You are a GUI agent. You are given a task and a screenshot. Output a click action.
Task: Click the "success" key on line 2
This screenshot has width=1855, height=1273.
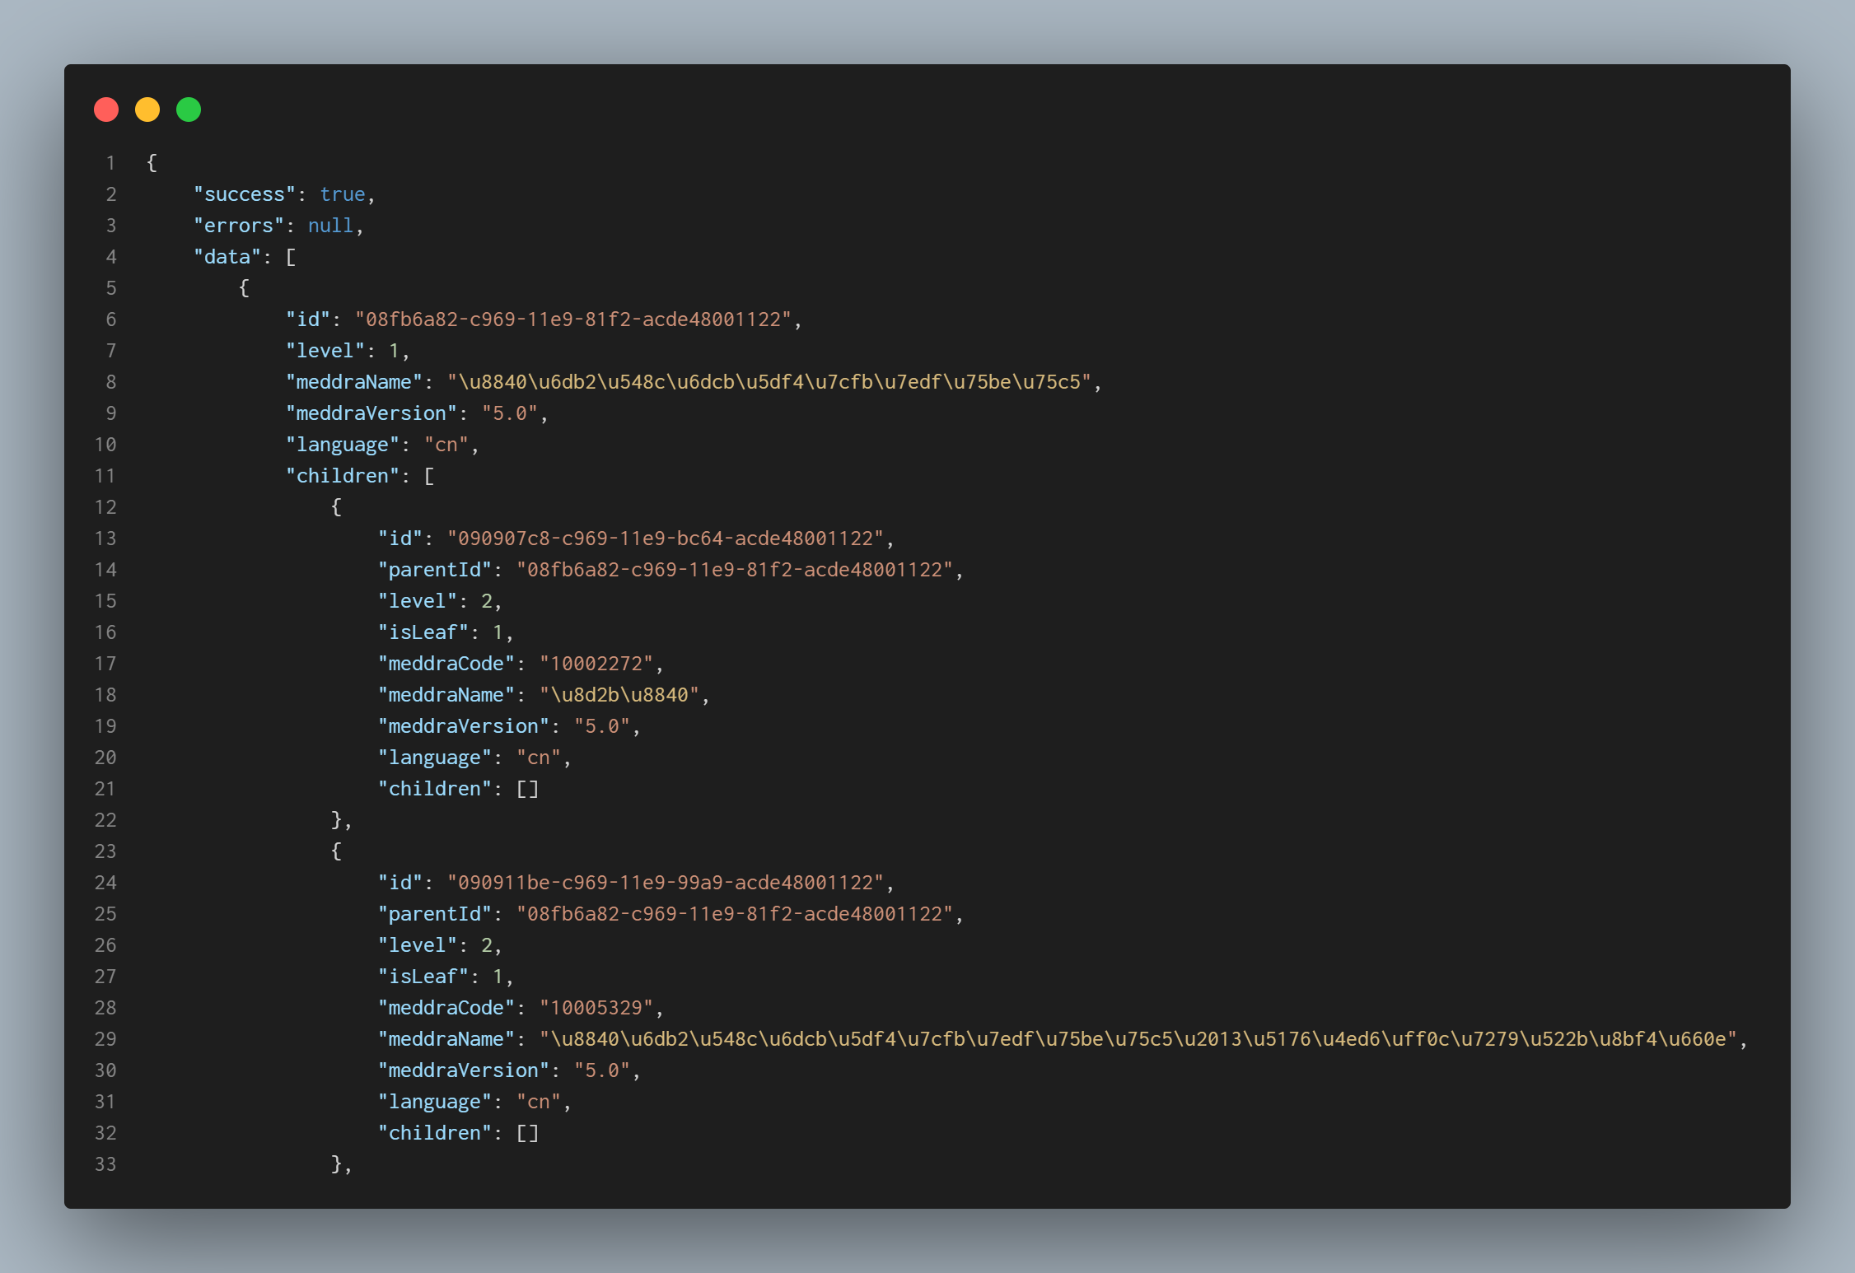click(245, 194)
